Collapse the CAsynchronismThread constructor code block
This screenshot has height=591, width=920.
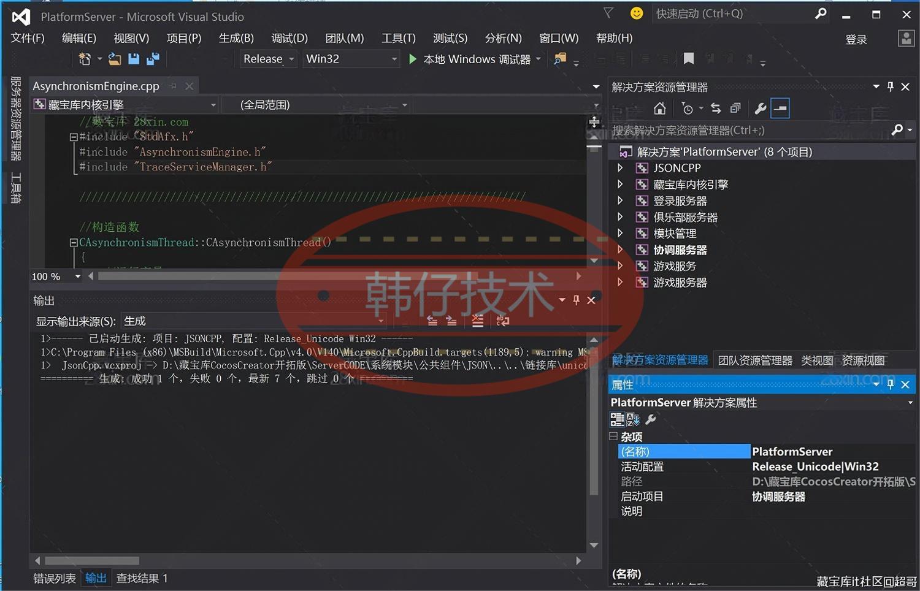[74, 243]
